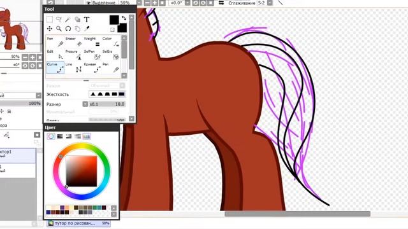Image resolution: width=408 pixels, height=229 pixels.
Task: Zoom out with the top toolbar minus
Action: pos(147,3)
